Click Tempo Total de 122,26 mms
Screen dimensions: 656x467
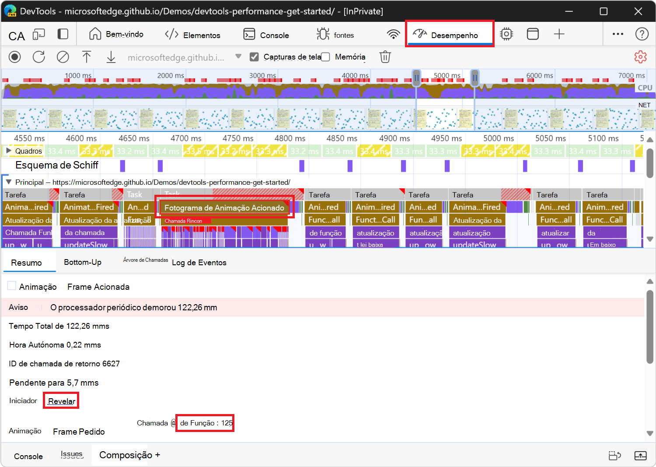(59, 326)
